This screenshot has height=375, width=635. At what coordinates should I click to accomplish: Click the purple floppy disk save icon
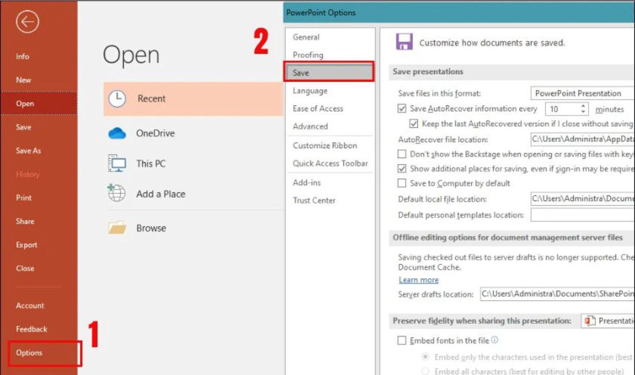pyautogui.click(x=404, y=42)
